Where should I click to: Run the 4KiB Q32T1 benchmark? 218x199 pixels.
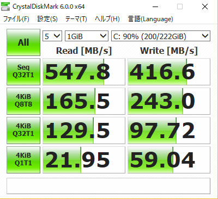click(x=23, y=130)
